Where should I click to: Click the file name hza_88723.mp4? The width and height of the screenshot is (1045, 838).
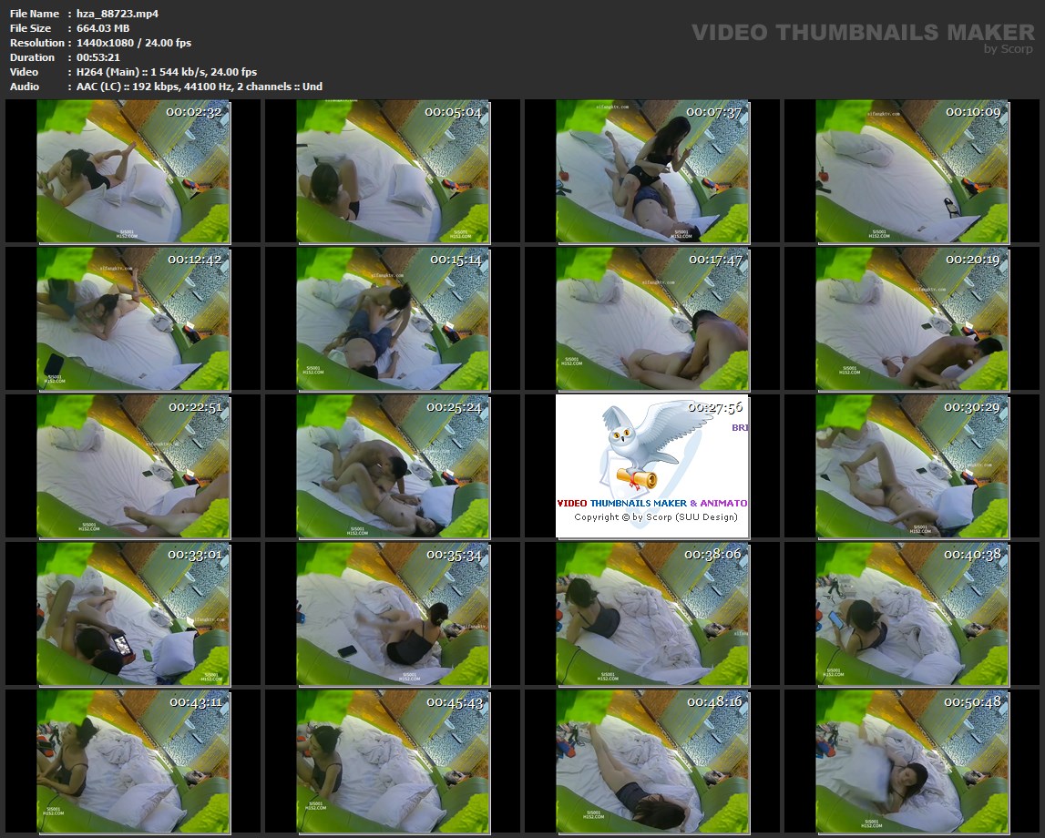[118, 14]
